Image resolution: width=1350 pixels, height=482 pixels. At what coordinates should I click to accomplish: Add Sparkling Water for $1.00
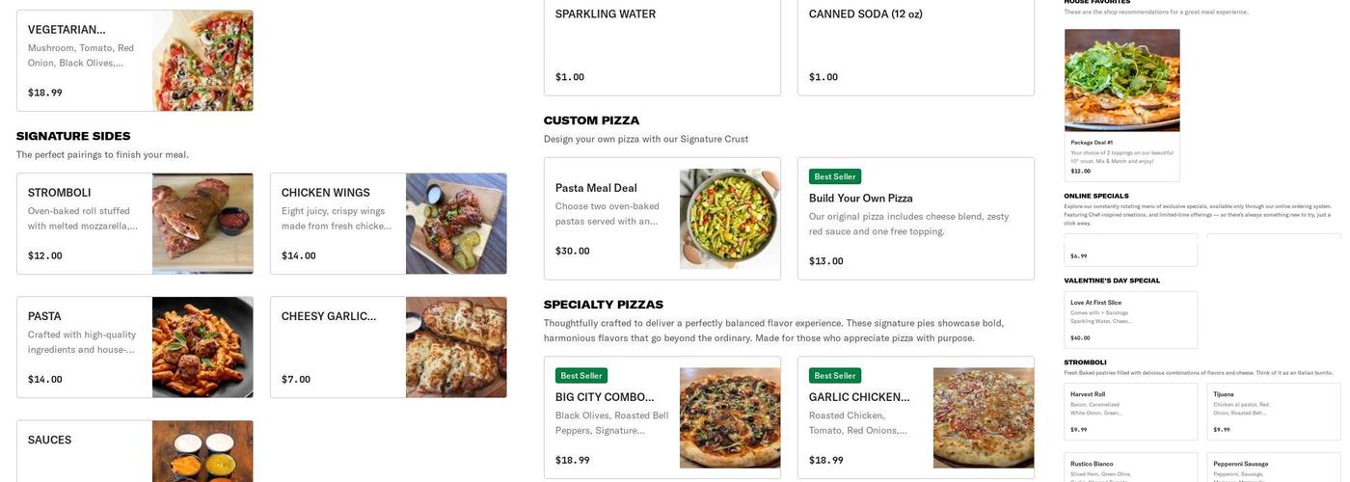coord(661,46)
